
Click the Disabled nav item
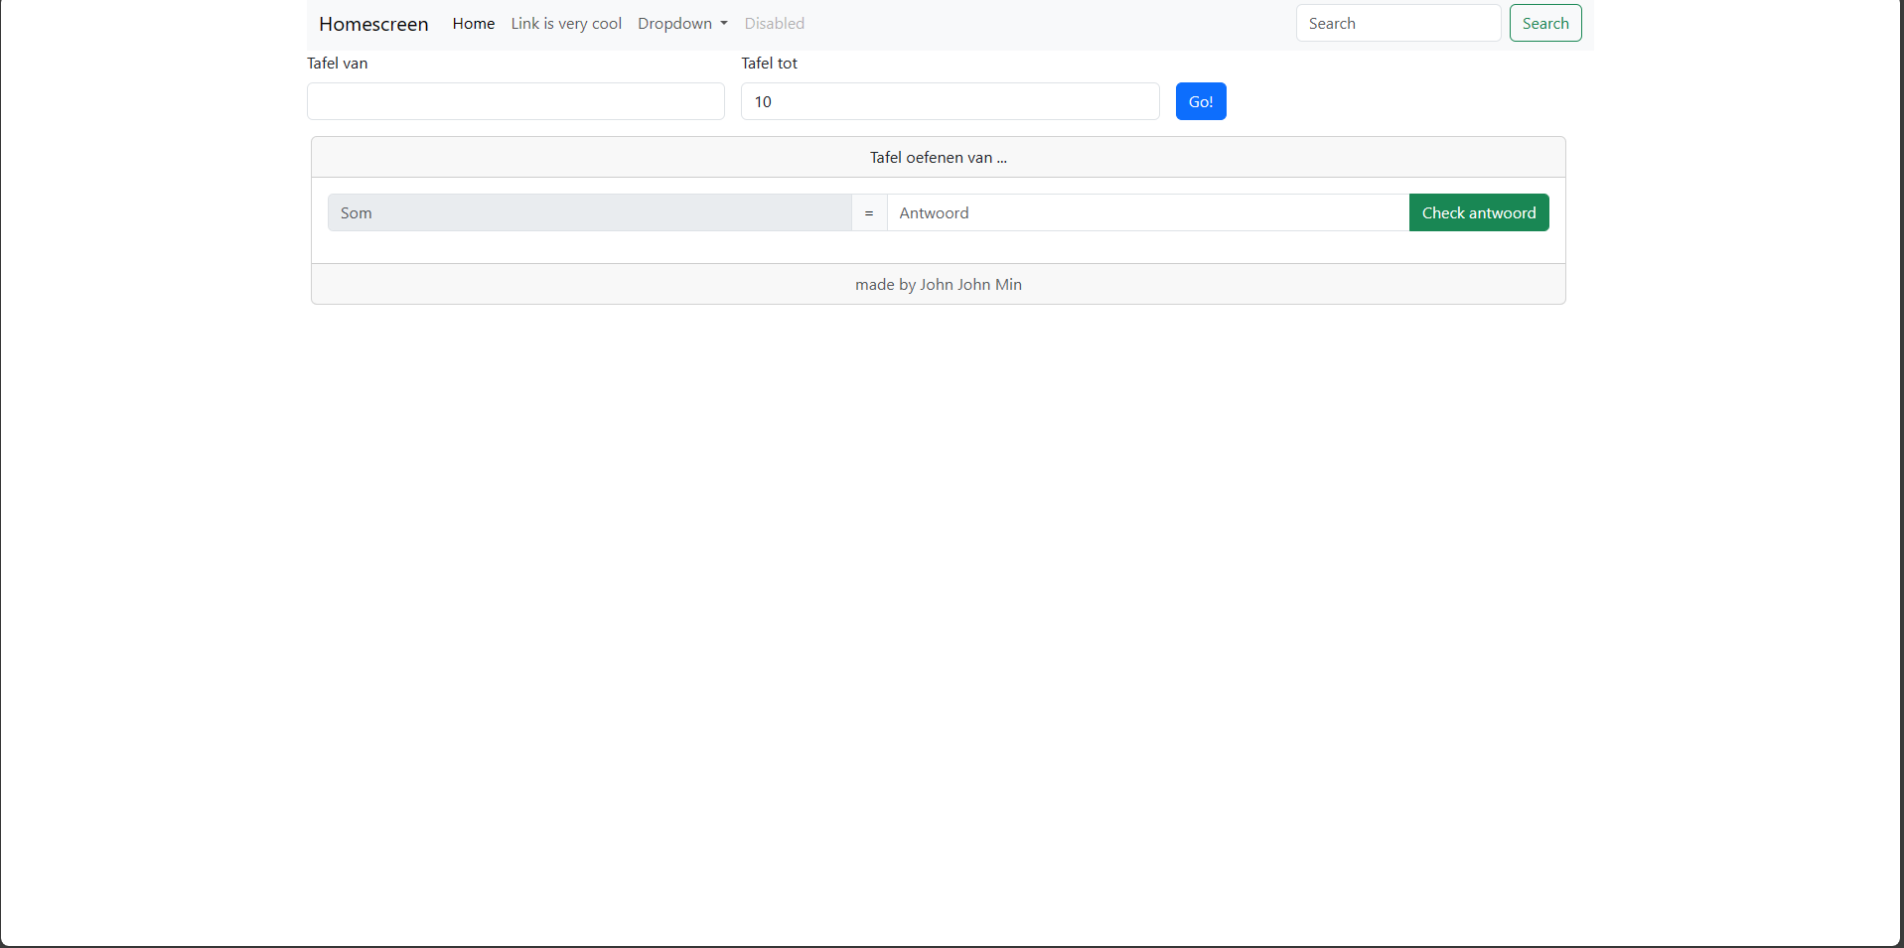pyautogui.click(x=775, y=24)
